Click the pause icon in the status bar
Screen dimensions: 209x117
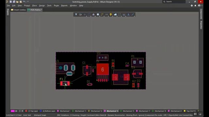point(195,114)
